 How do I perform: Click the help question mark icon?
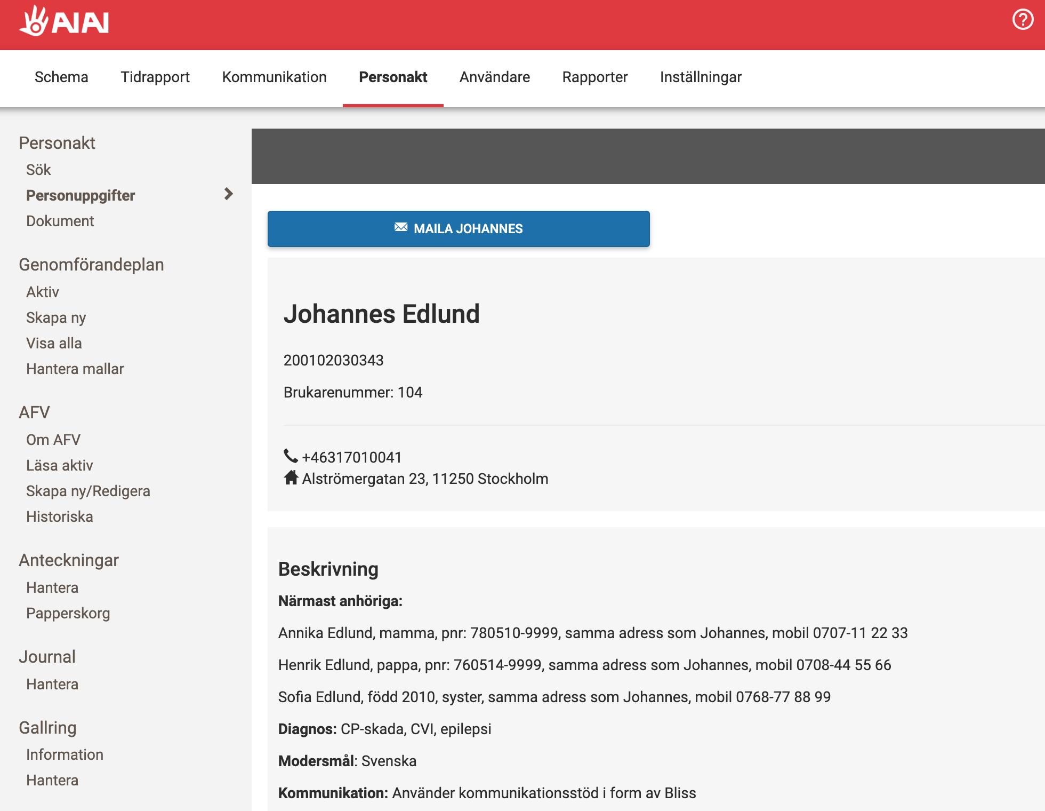(x=1022, y=20)
